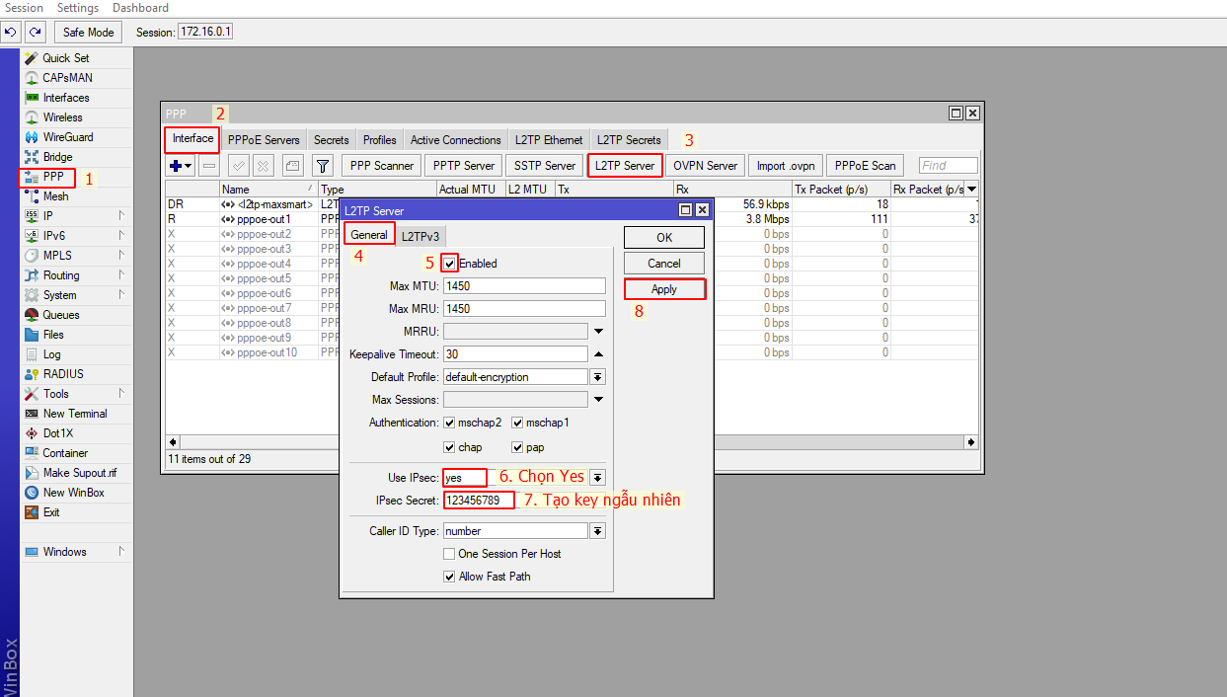This screenshot has width=1227, height=697.
Task: Open WireGuard from the sidebar
Action: tap(67, 137)
